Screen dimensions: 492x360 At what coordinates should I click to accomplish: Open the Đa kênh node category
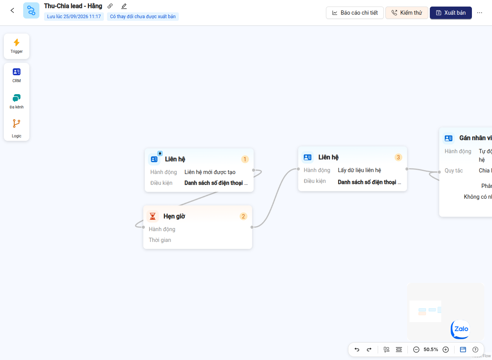pos(17,101)
